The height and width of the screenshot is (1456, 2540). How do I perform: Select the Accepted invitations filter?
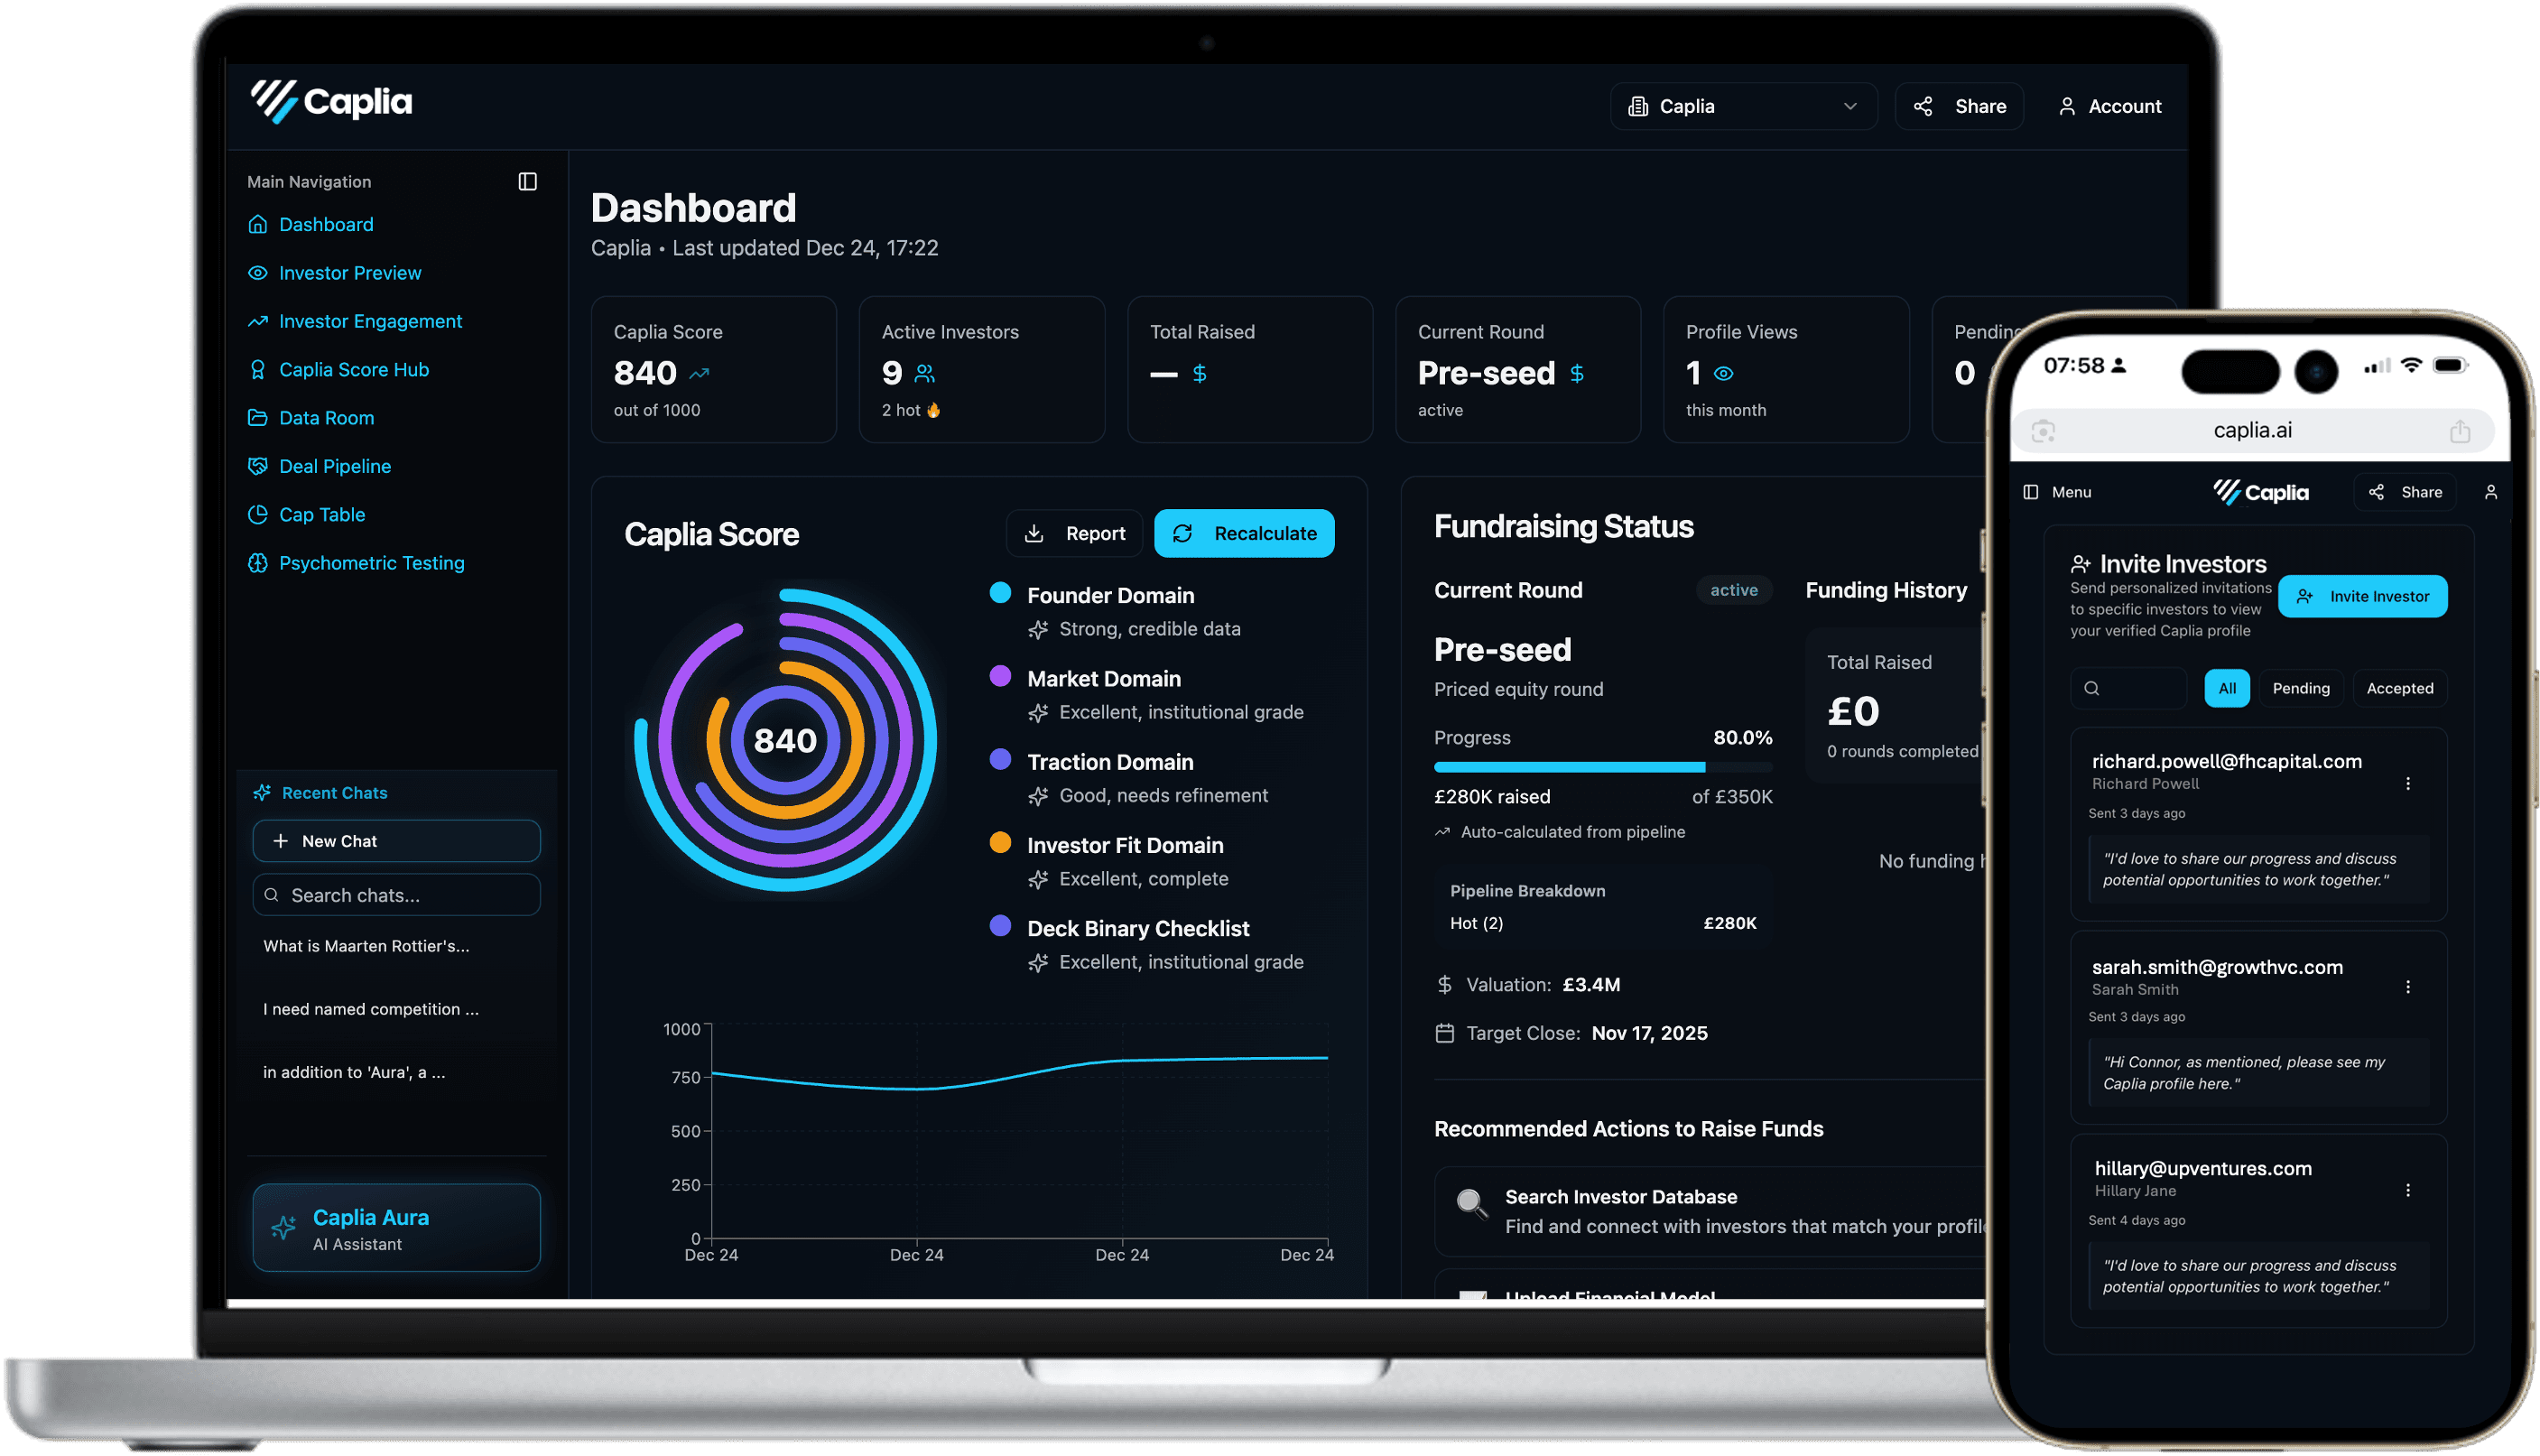(2399, 688)
